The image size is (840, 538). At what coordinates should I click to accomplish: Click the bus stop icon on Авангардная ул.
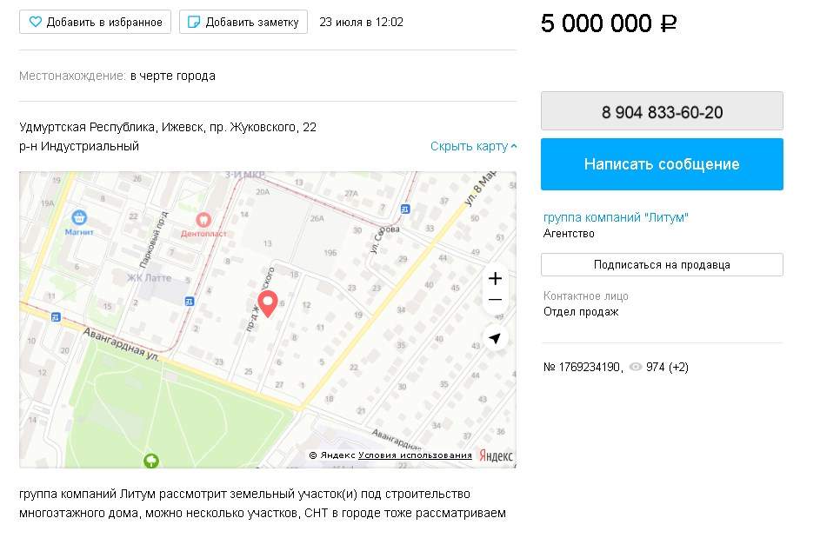tap(56, 317)
